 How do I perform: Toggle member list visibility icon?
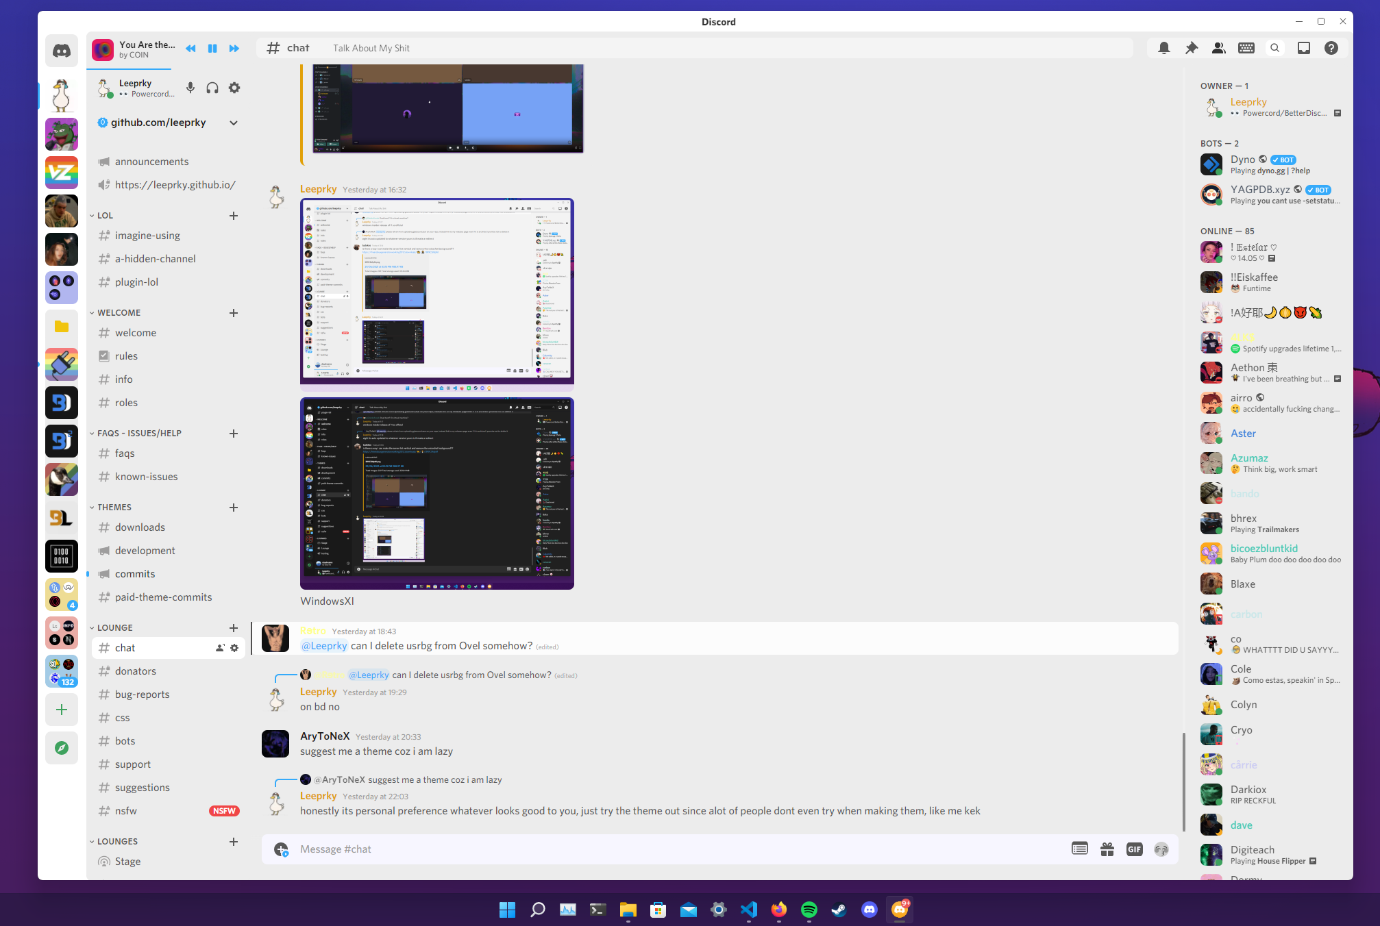(1218, 48)
